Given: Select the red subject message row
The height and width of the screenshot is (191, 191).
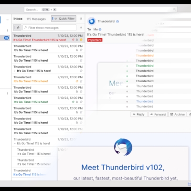Looking at the screenshot, I should 48,38.
